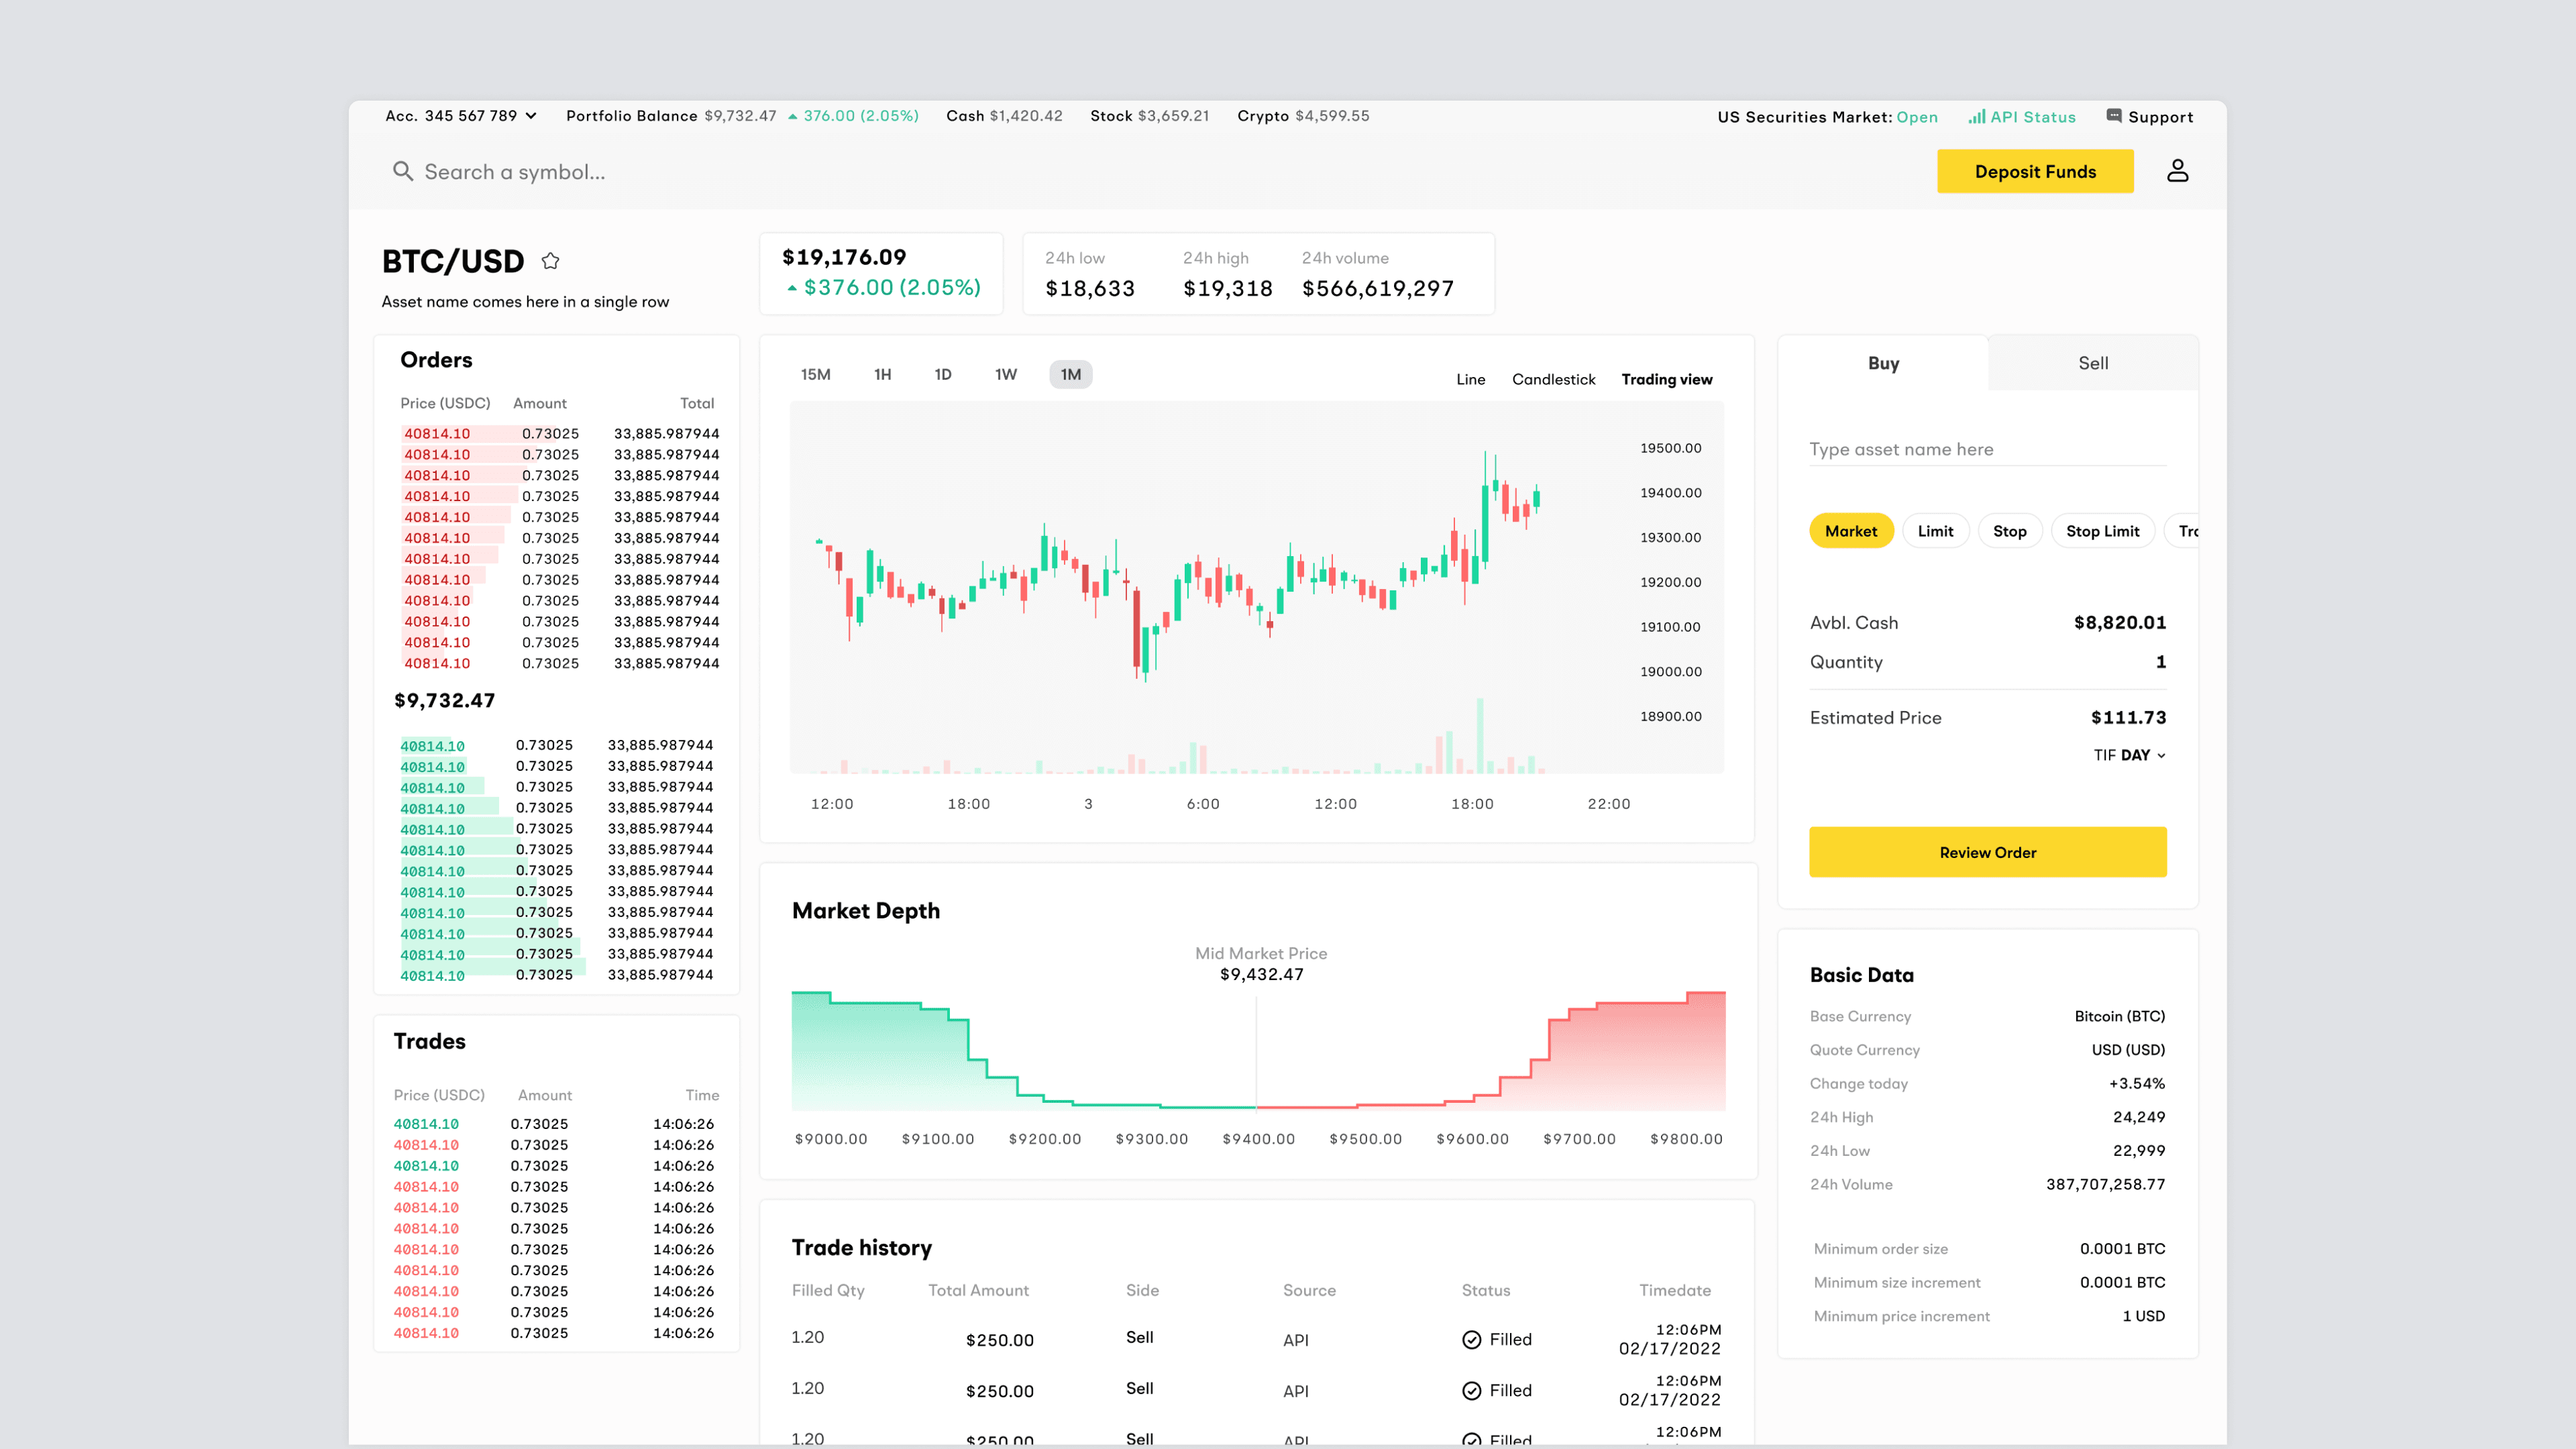Switch chart interval to 15M

coord(815,374)
